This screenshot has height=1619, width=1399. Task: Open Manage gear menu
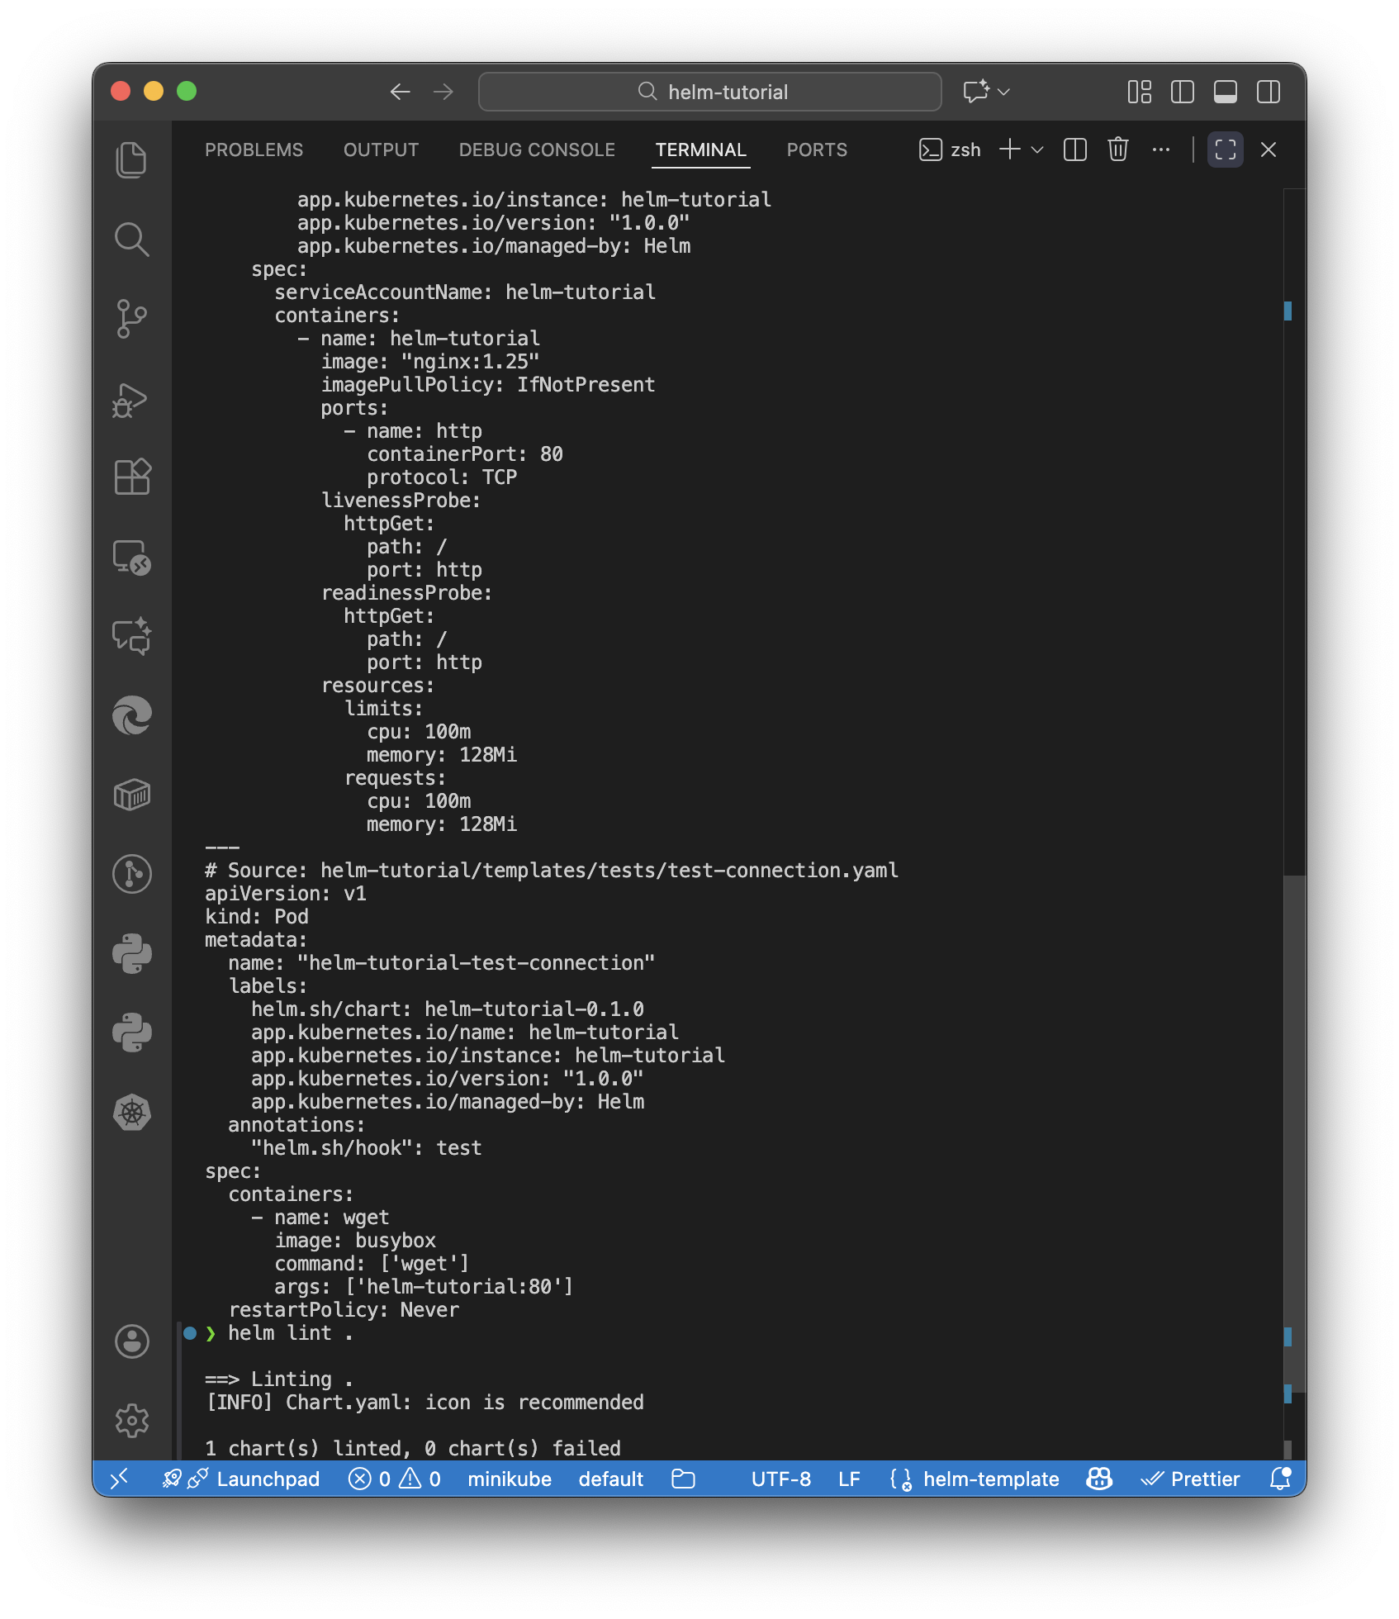pos(131,1421)
